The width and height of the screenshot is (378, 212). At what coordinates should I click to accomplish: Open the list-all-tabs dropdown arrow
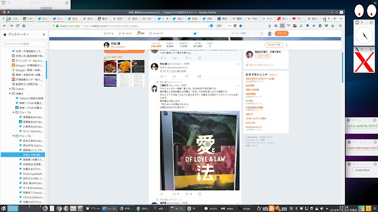click(341, 18)
